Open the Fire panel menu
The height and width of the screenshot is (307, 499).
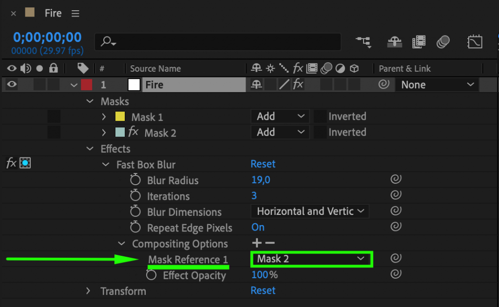coord(75,13)
